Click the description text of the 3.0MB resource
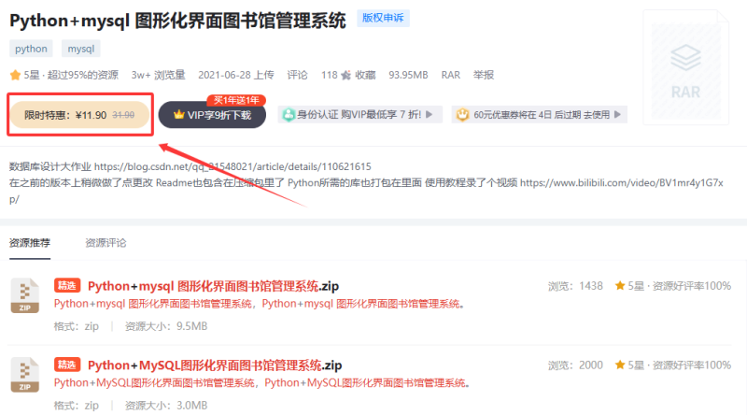 point(261,383)
